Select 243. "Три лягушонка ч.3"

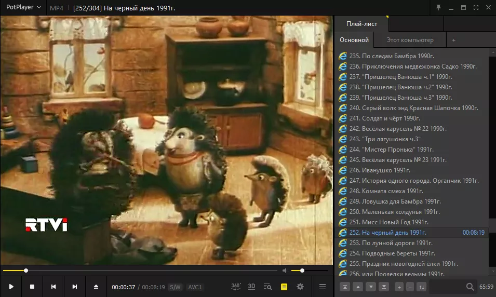click(x=412, y=139)
